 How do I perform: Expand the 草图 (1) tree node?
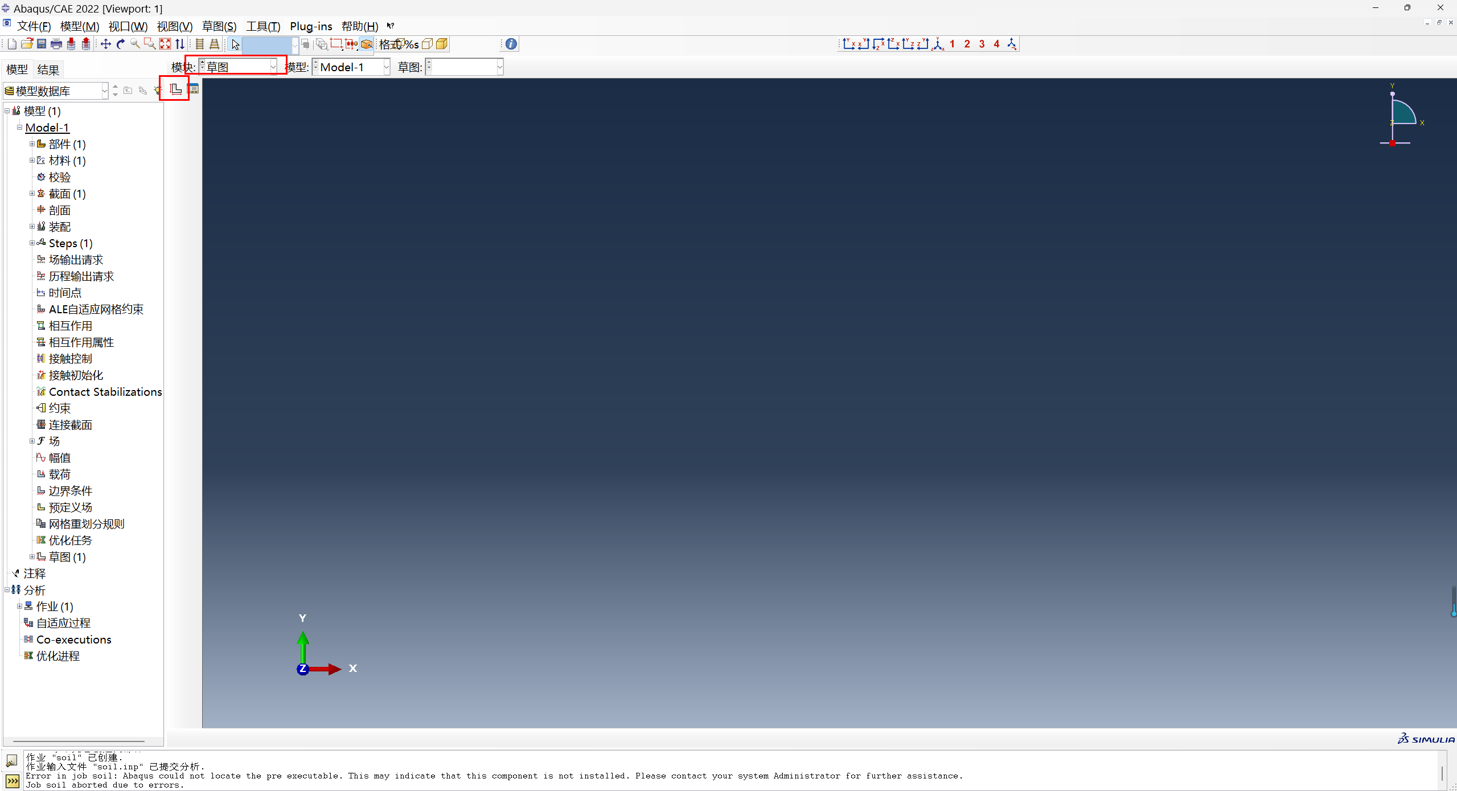[x=32, y=557]
